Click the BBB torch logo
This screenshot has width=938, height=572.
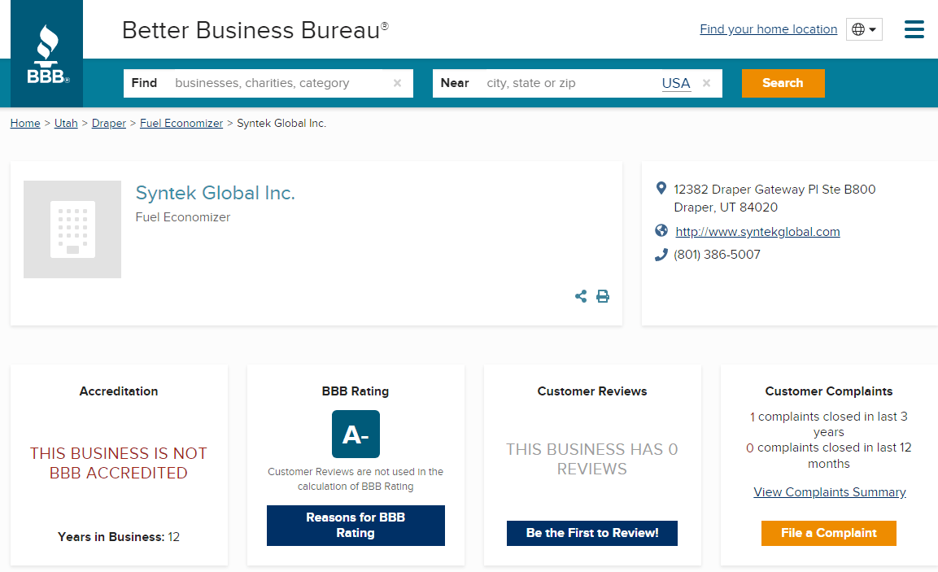pos(46,53)
